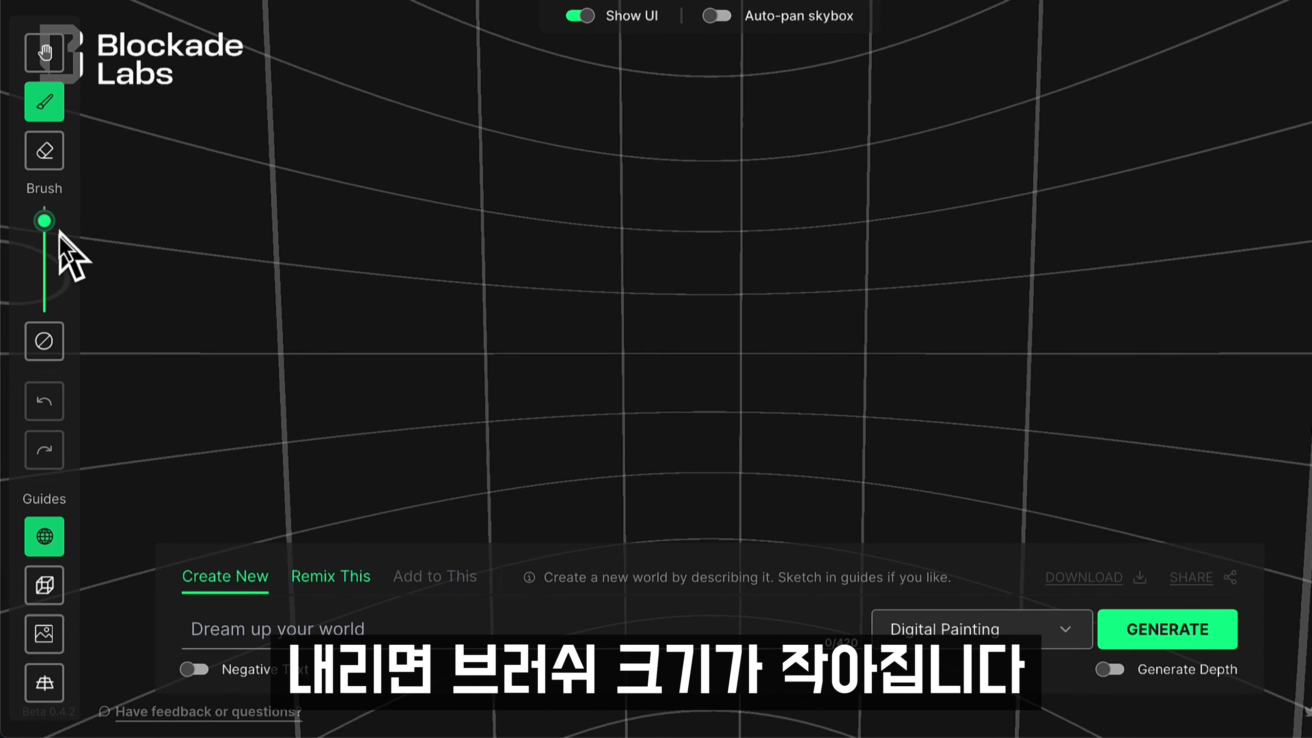Turn on the Generate Depth switch
The width and height of the screenshot is (1312, 738).
tap(1110, 669)
